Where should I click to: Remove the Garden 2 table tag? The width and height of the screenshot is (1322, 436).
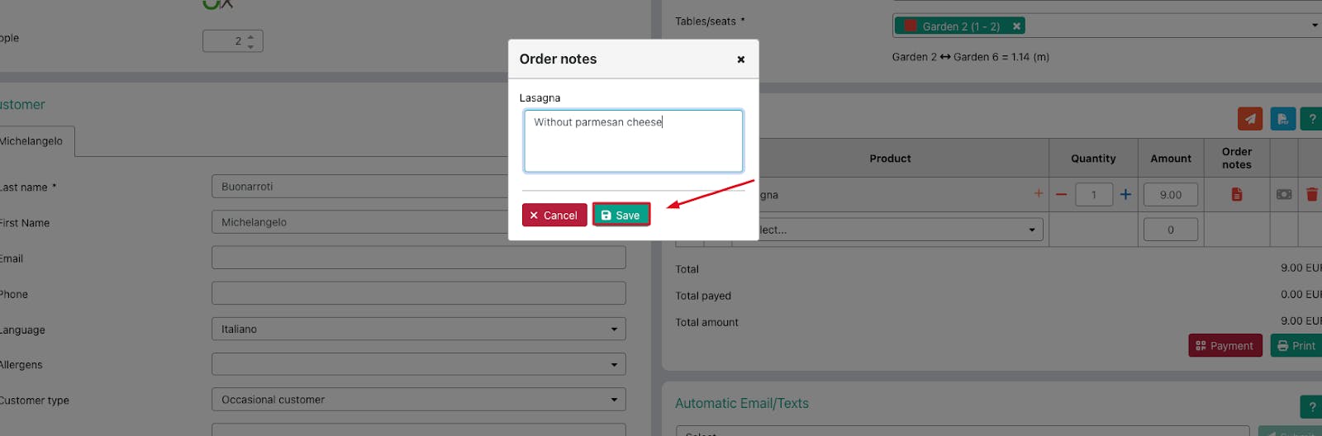tap(1017, 26)
